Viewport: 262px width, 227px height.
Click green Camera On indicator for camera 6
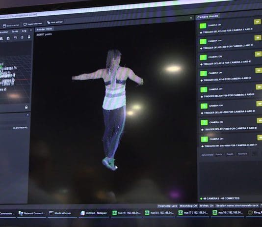(204, 106)
